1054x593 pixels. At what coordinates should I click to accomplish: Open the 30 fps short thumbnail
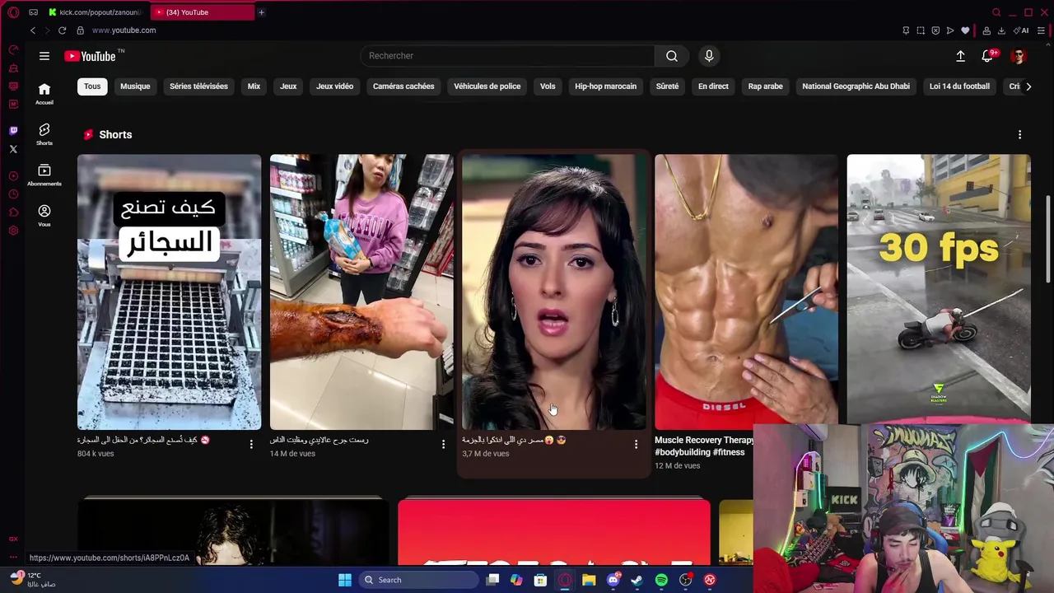coord(938,288)
